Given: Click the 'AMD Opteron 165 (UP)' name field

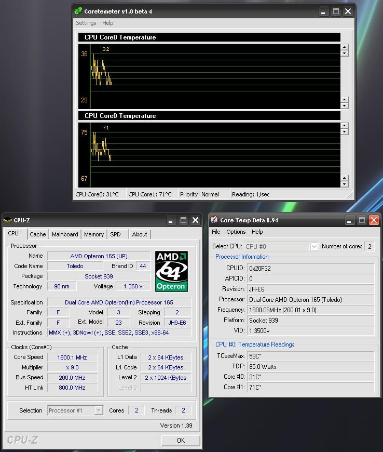Looking at the screenshot, I should [x=99, y=256].
